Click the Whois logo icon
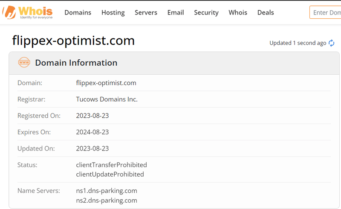This screenshot has height=209, width=341. [27, 12]
